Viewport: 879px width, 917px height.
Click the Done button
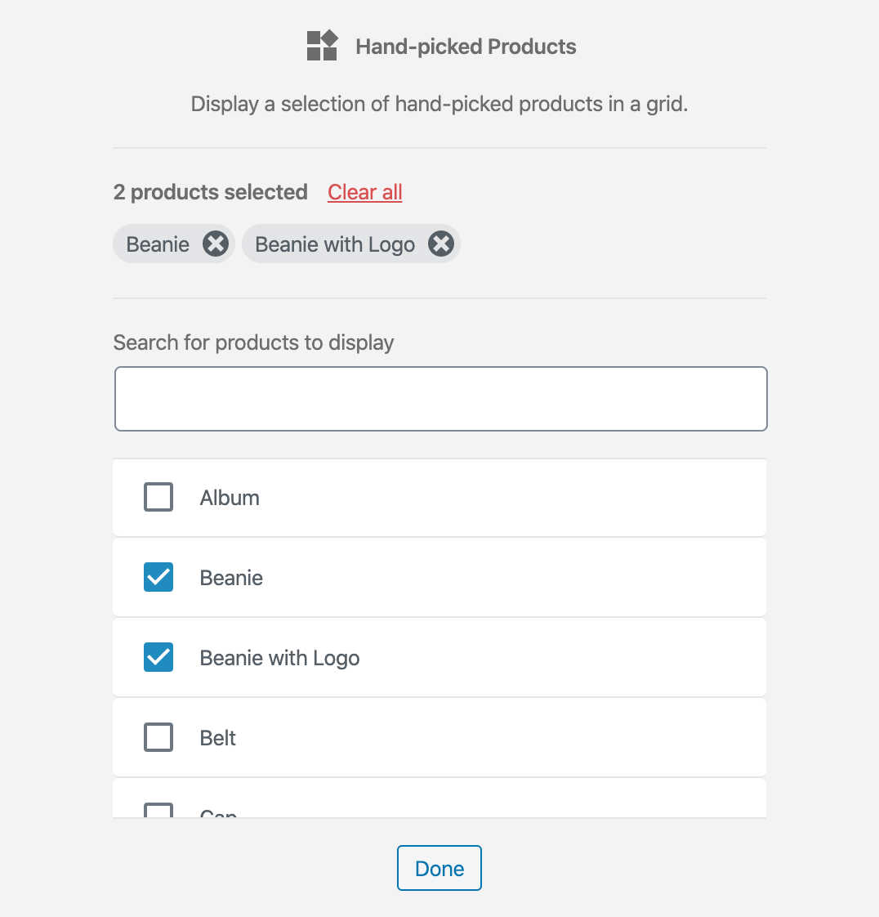tap(439, 868)
